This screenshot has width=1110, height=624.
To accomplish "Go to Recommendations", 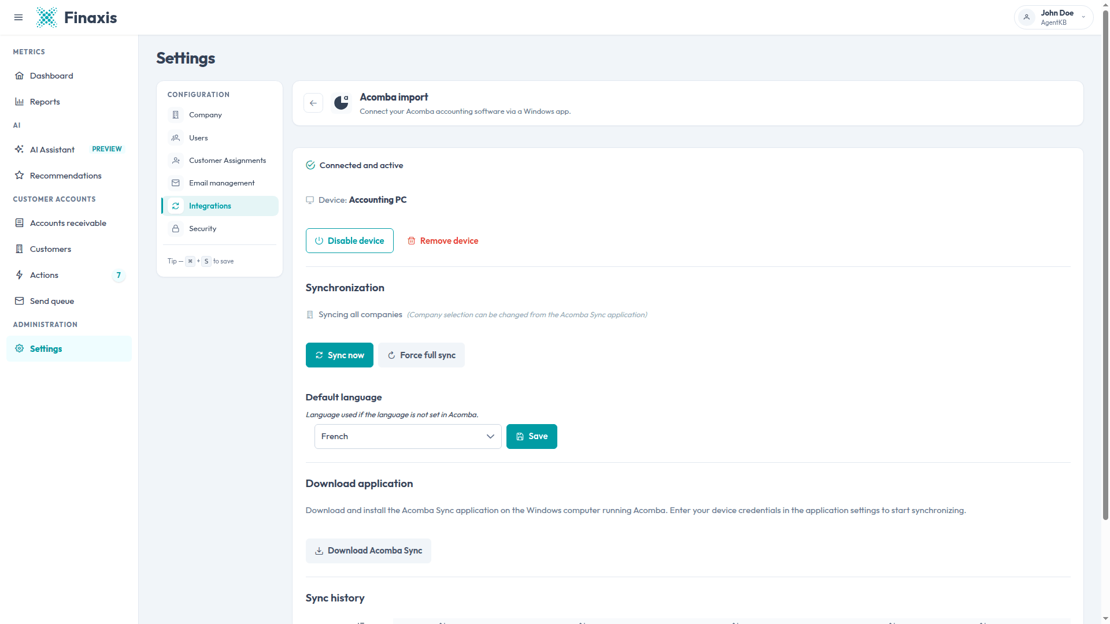I will pos(69,176).
